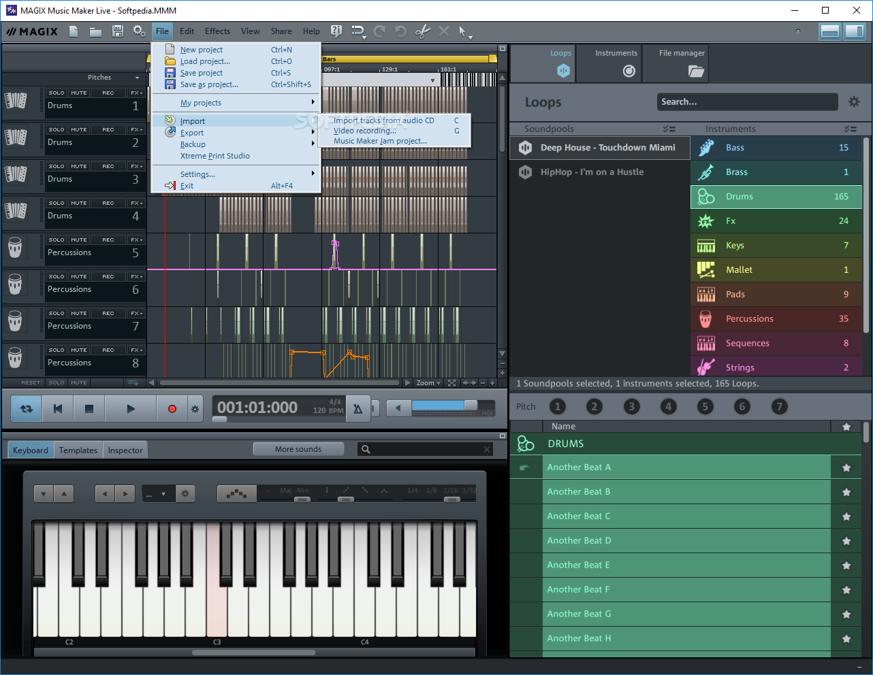The image size is (873, 675).
Task: Open the Edit menu
Action: point(187,31)
